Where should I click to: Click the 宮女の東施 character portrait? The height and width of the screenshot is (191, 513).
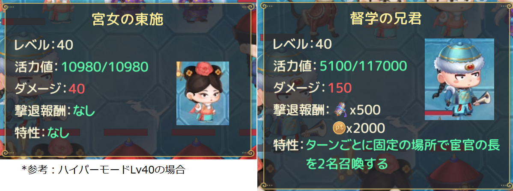pos(203,94)
